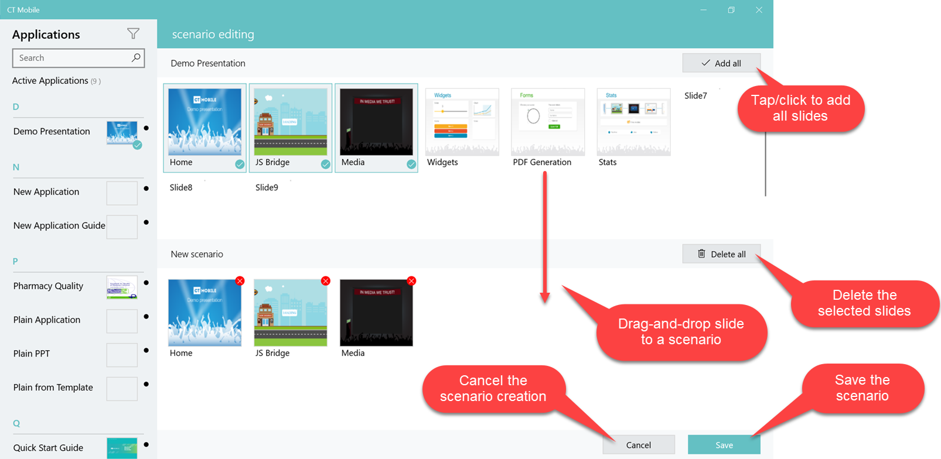Image resolution: width=941 pixels, height=459 pixels.
Task: Click the Quick Start Guide application thumbnail
Action: 122,448
